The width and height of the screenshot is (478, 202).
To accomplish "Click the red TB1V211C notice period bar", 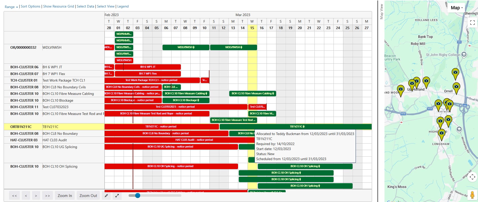I will click(x=162, y=127).
